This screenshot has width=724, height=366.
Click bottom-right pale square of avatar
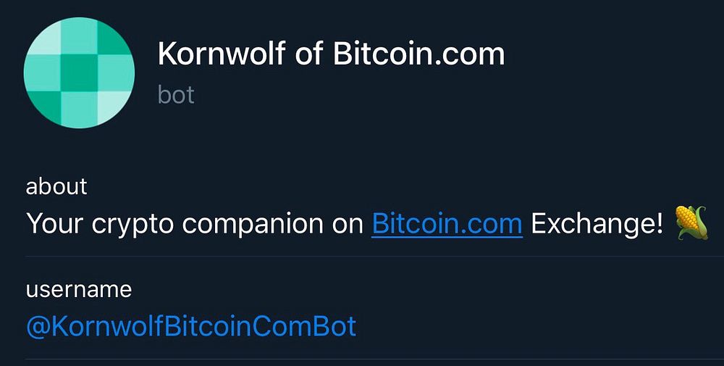(112, 106)
